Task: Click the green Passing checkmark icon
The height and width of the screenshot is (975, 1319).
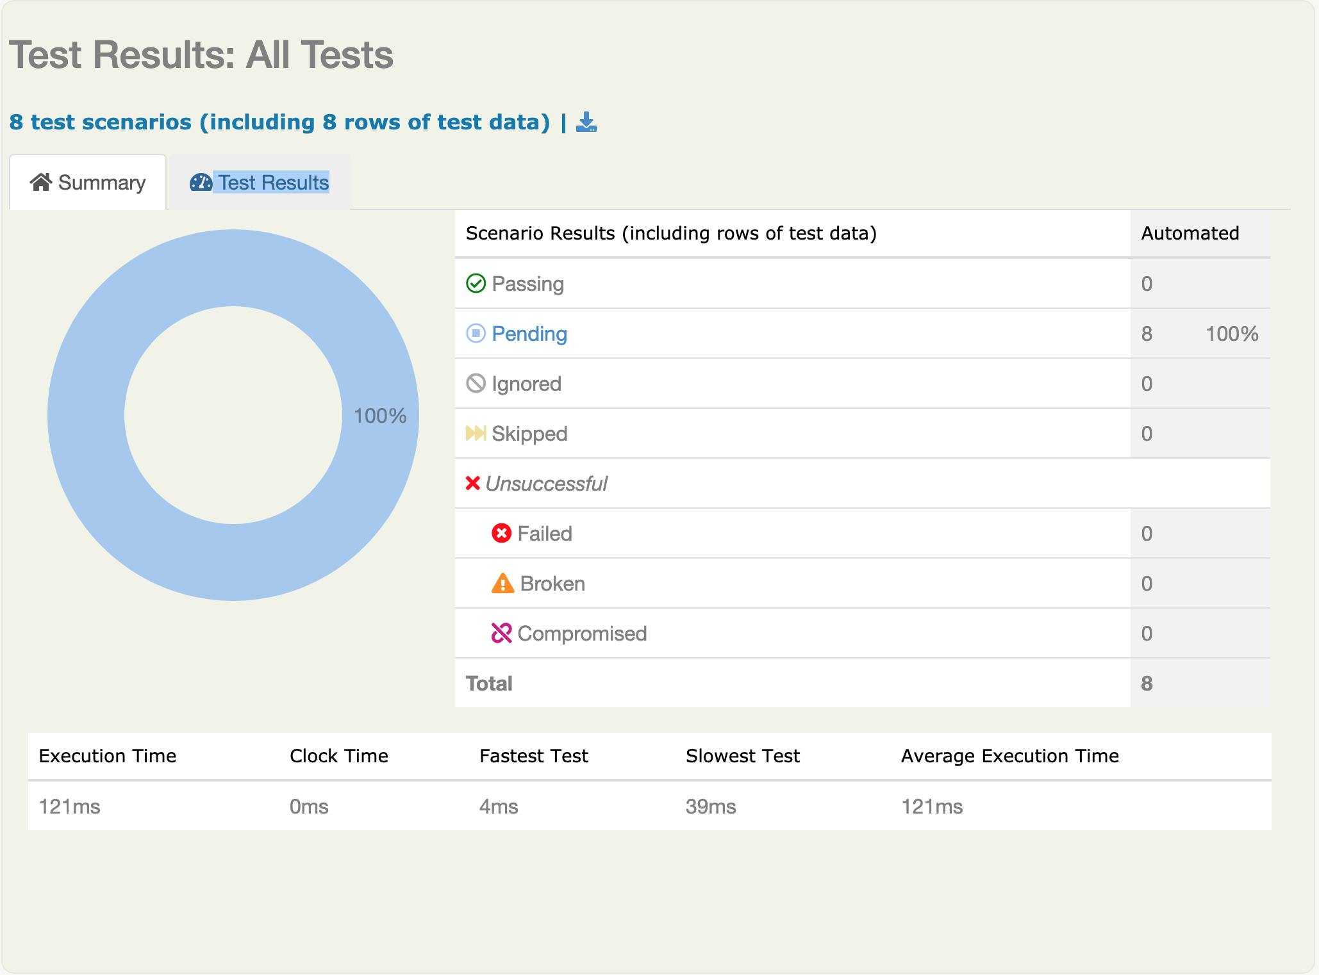Action: tap(476, 283)
